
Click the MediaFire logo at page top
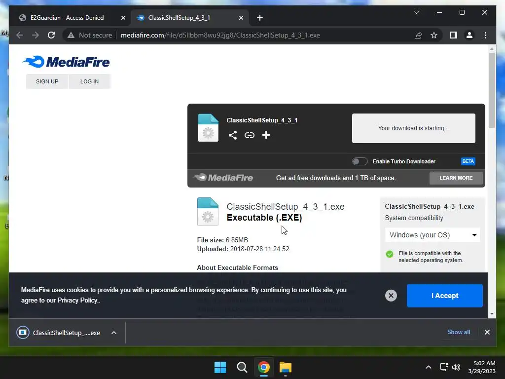coord(66,62)
